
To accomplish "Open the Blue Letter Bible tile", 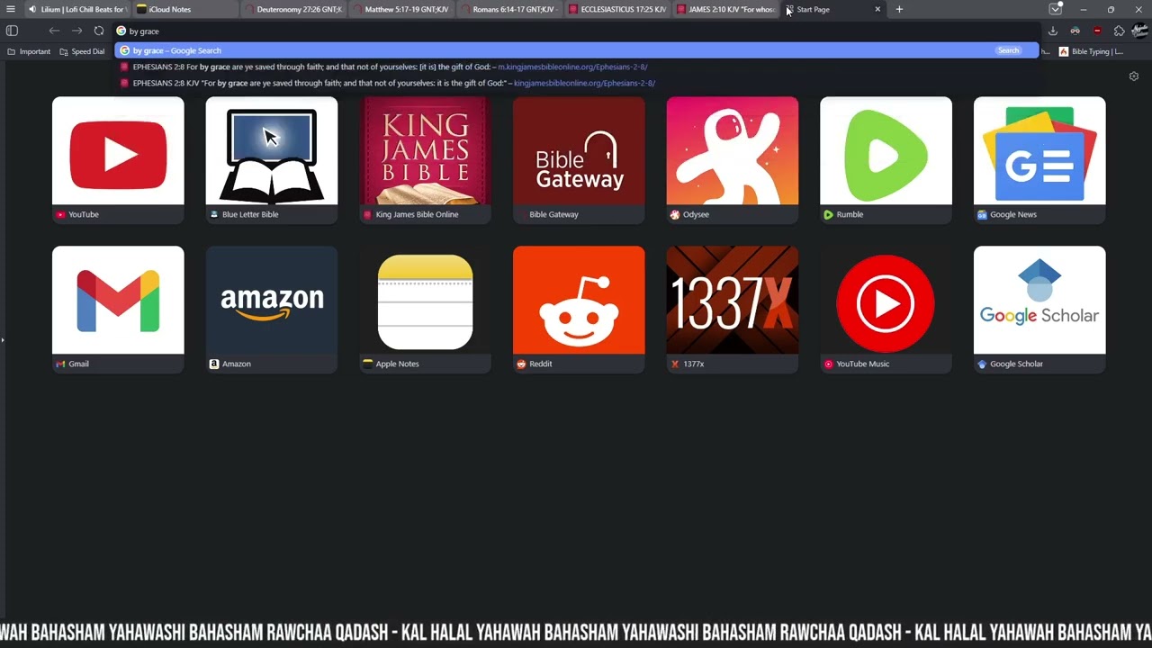I will [272, 160].
